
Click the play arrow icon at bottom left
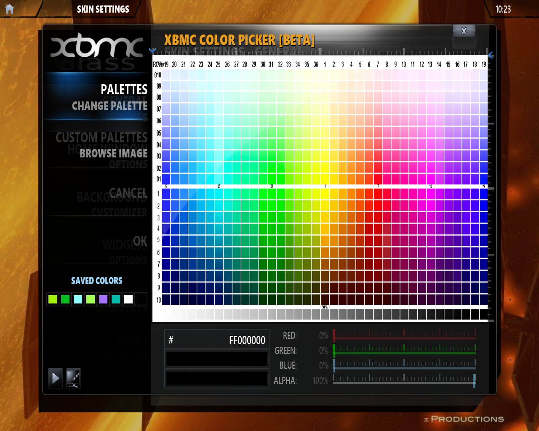55,378
